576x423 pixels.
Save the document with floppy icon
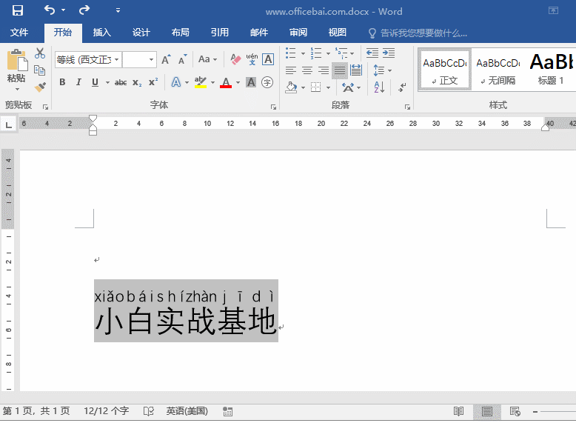click(x=17, y=10)
